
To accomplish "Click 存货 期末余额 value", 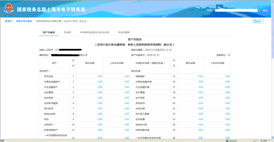I will click(x=100, y=119).
